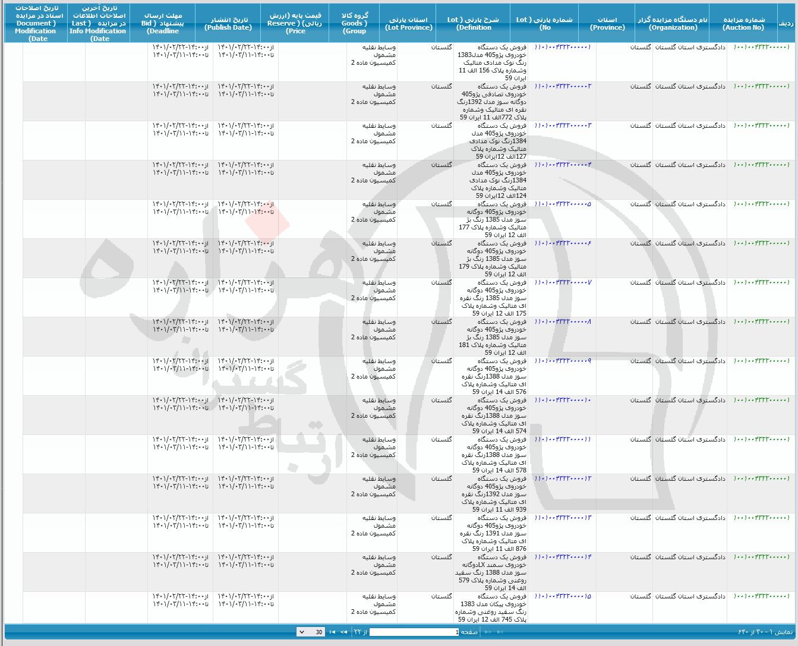Image resolution: width=798 pixels, height=646 pixels.
Task: Click the bar-arrow pager icon at the right end of the page controls
Action: point(500,632)
